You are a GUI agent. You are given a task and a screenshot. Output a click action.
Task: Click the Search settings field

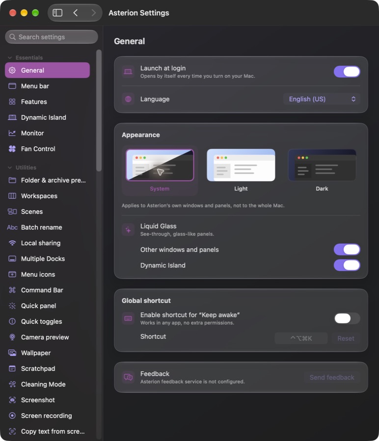(x=52, y=37)
